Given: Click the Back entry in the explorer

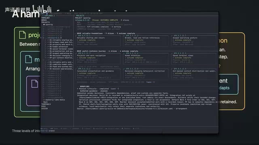Looking at the screenshot, I should 45,102.
